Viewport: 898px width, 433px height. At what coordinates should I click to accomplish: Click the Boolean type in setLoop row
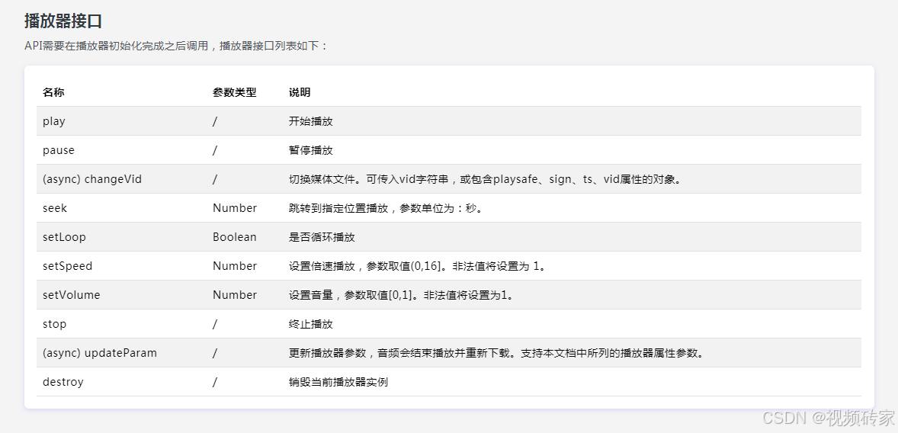pyautogui.click(x=235, y=237)
